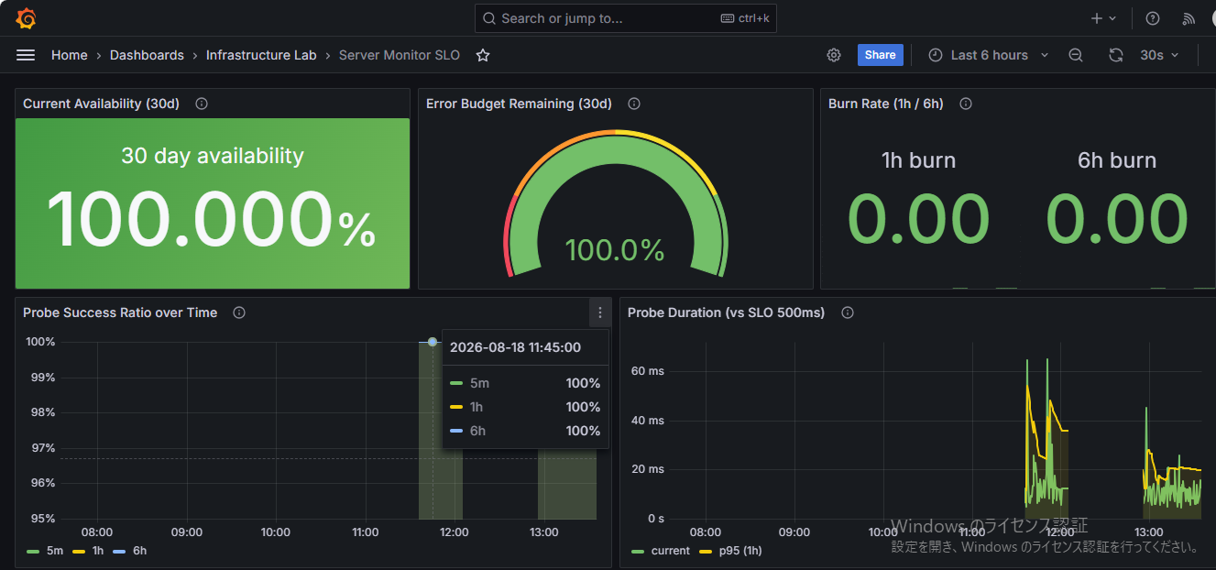
Task: Expand the plus add new dropdown
Action: coord(1103,18)
